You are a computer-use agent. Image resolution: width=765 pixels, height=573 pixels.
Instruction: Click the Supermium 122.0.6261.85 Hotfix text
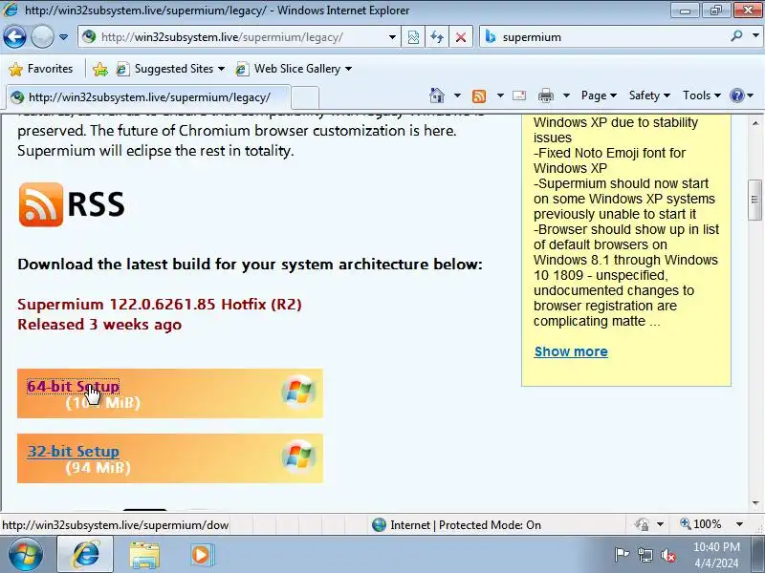click(x=160, y=304)
